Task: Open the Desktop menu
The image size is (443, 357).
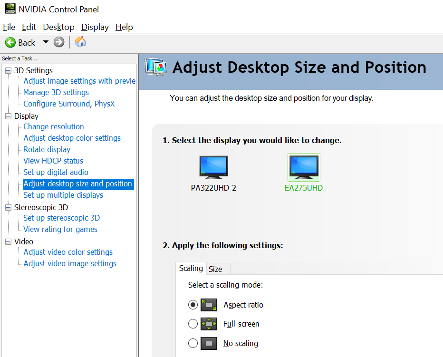Action: pyautogui.click(x=58, y=27)
